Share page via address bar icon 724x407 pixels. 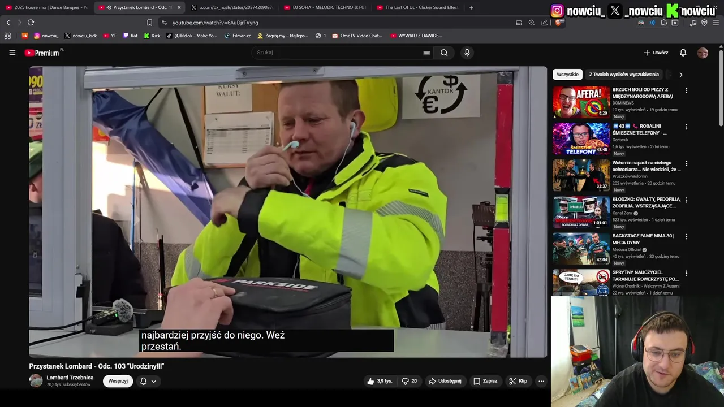click(544, 23)
